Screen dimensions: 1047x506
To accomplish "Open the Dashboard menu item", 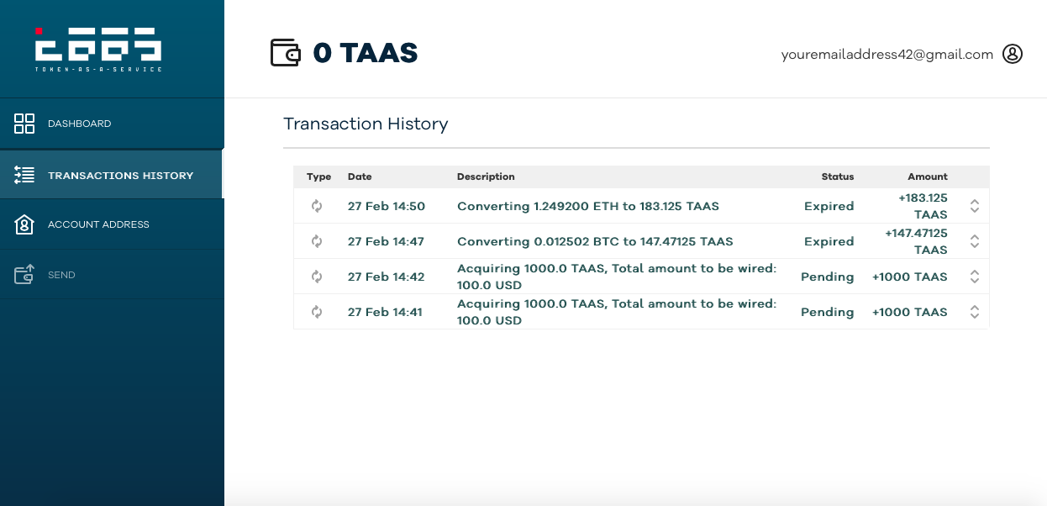I will [80, 124].
